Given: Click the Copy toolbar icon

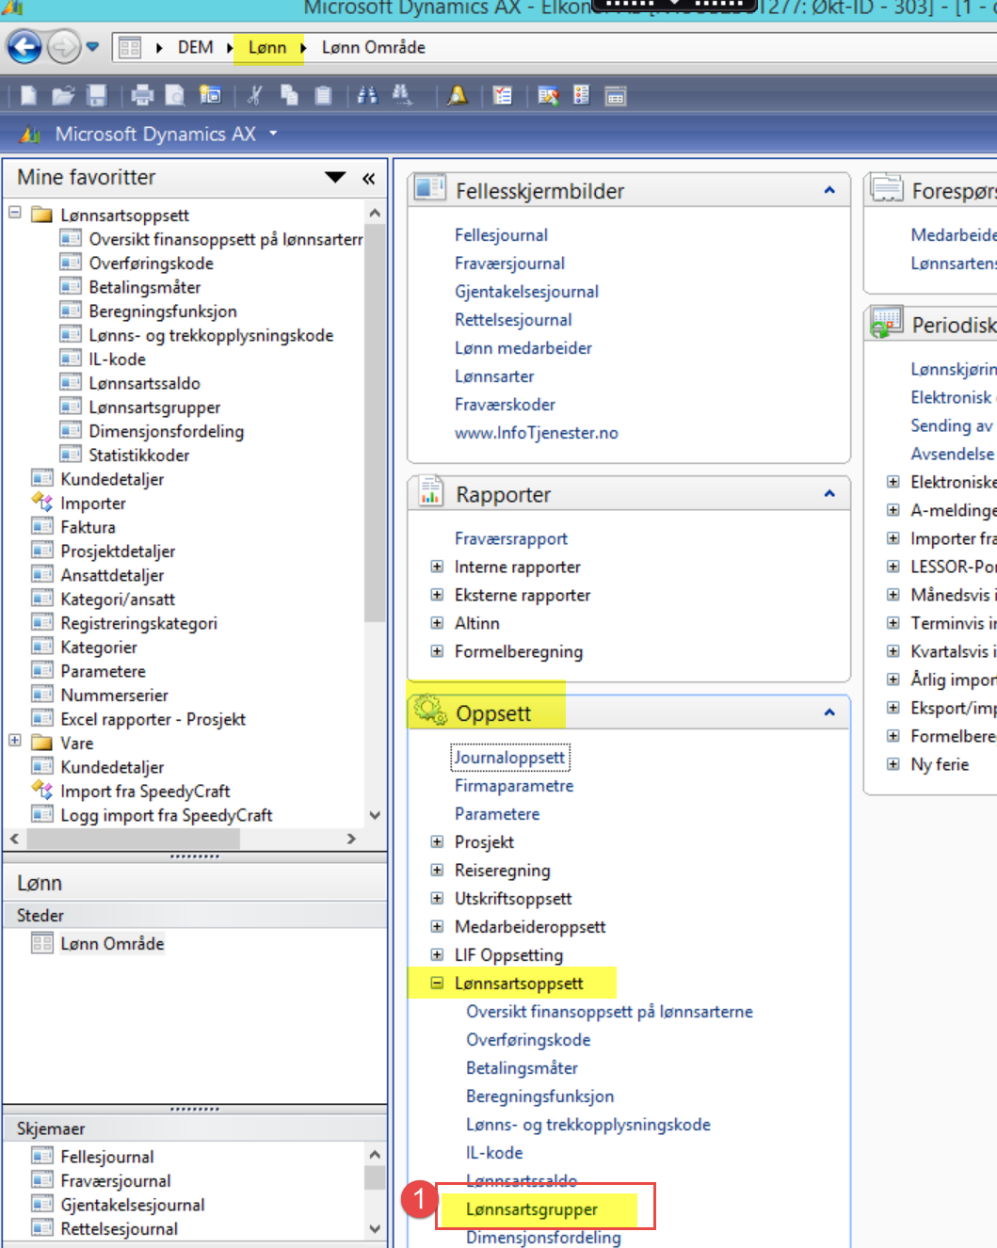Looking at the screenshot, I should tap(290, 95).
